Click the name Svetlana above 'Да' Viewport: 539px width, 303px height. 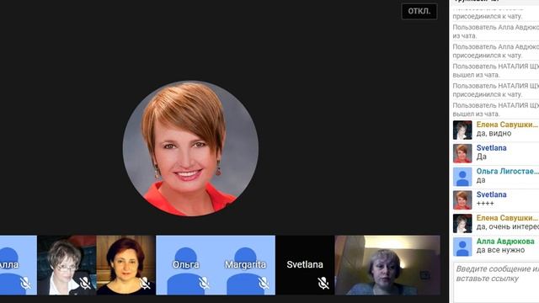[491, 148]
